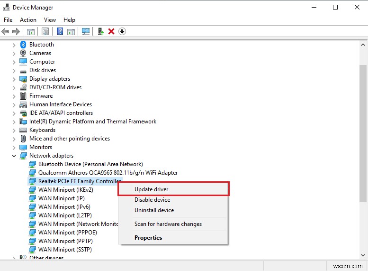Click the Computer category icon

23,62
